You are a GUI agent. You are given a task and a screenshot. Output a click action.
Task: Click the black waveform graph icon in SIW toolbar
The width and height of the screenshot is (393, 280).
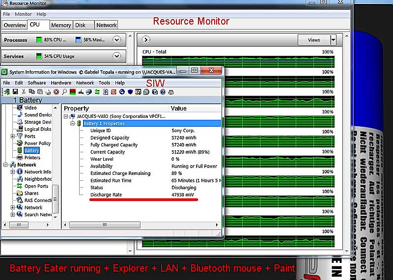coord(81,92)
